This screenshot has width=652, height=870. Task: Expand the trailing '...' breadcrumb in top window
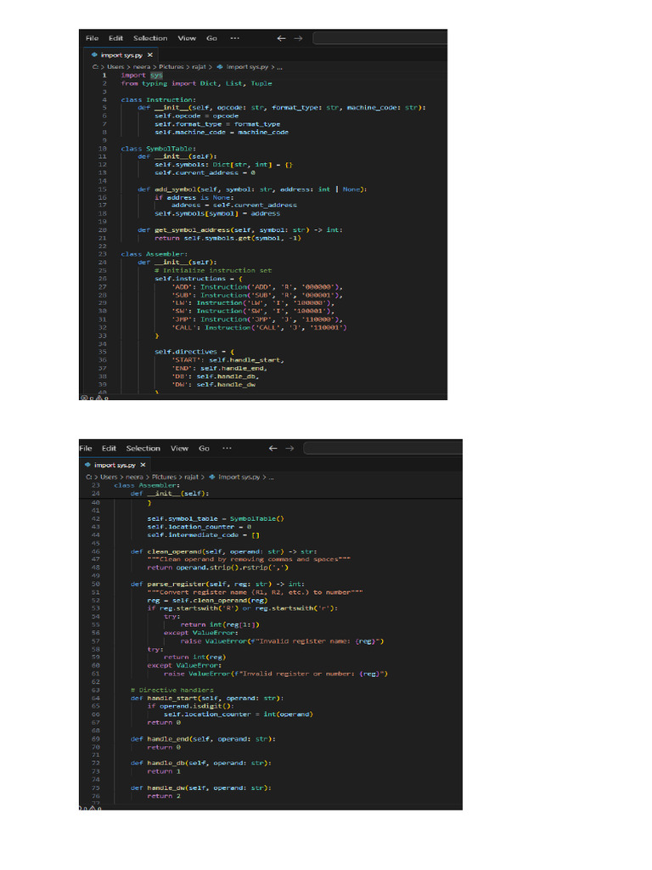click(x=279, y=66)
